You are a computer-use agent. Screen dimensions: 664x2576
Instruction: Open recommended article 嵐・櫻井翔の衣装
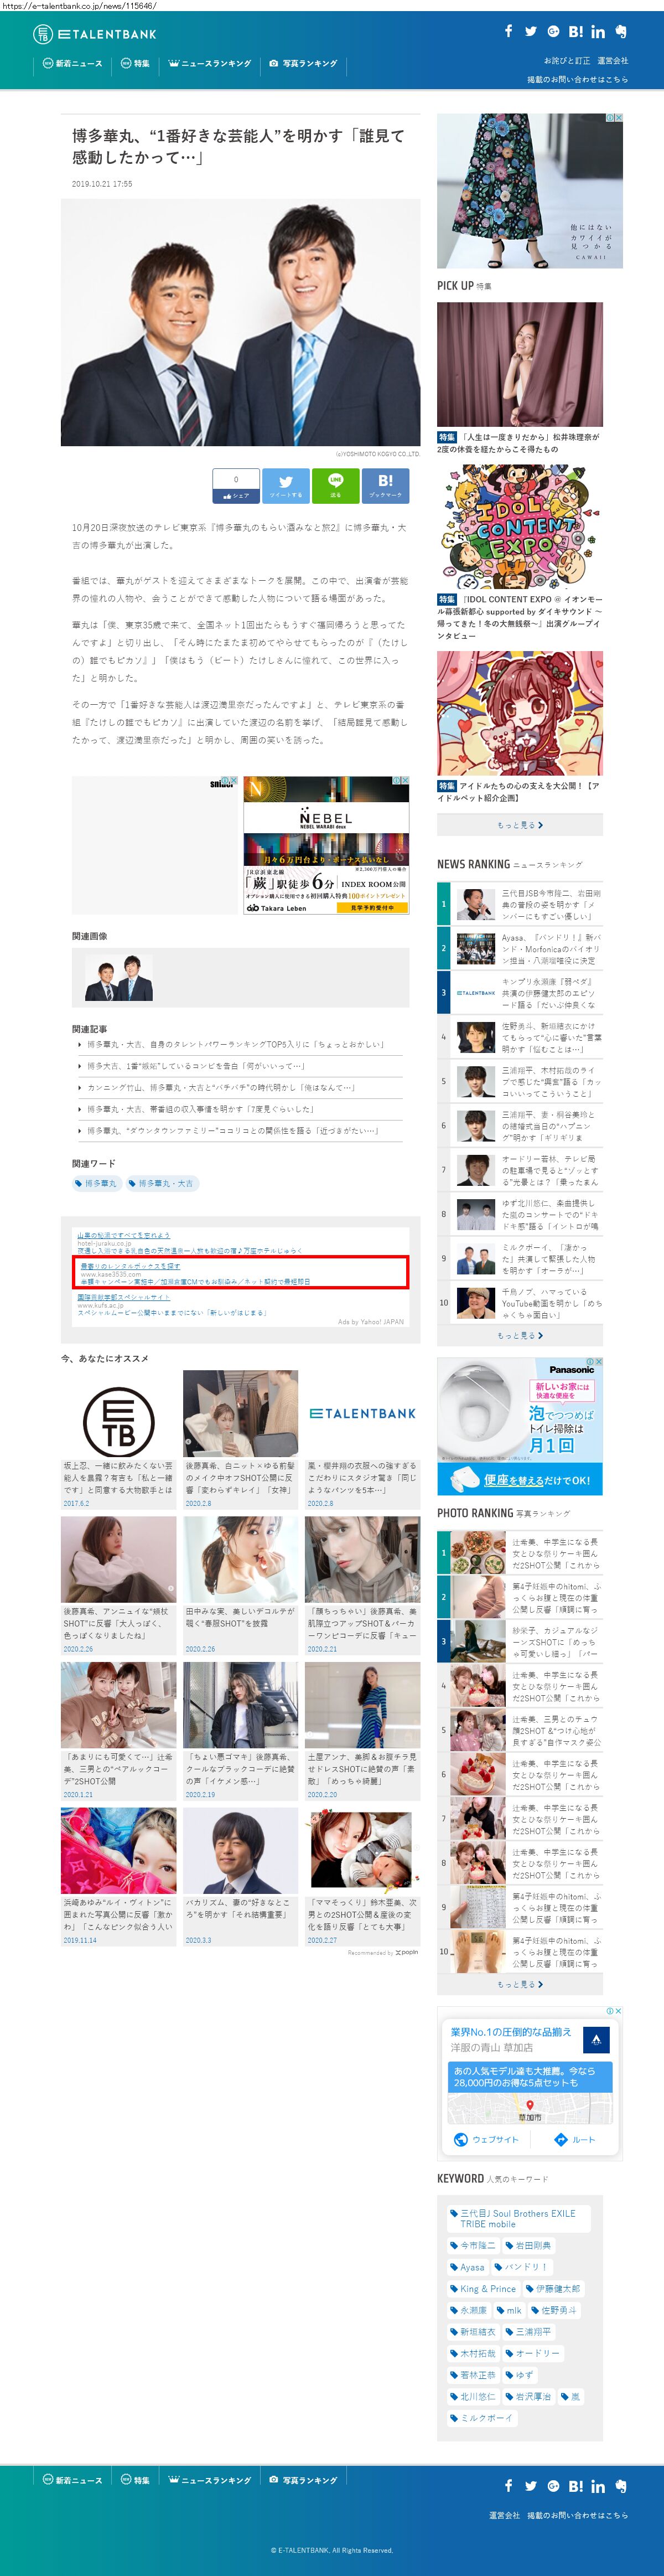pos(362,1439)
